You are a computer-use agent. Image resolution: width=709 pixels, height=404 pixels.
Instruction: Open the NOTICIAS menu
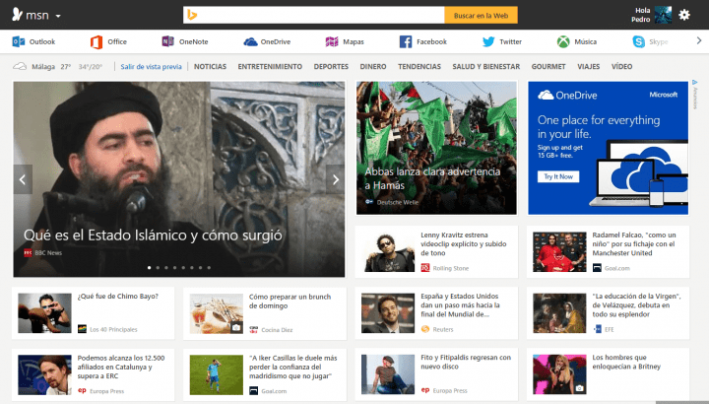coord(211,66)
